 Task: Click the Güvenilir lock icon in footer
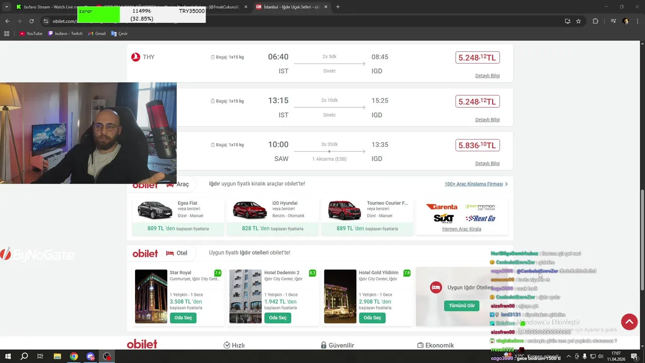point(324,345)
